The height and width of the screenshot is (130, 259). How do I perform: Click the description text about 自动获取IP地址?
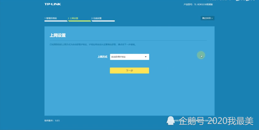click(93, 45)
